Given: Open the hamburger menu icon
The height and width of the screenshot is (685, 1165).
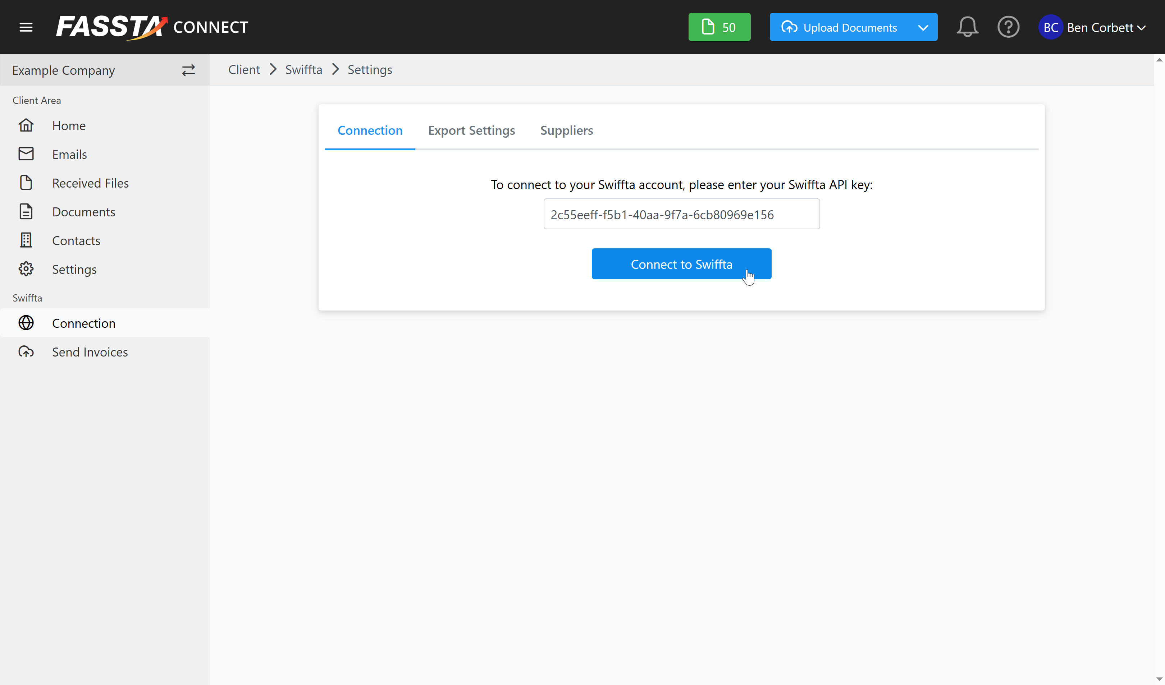Looking at the screenshot, I should [26, 27].
